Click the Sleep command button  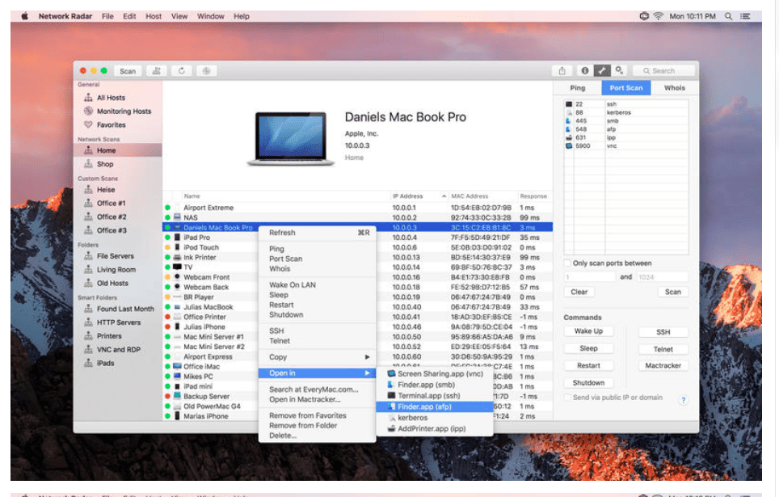pyautogui.click(x=588, y=348)
